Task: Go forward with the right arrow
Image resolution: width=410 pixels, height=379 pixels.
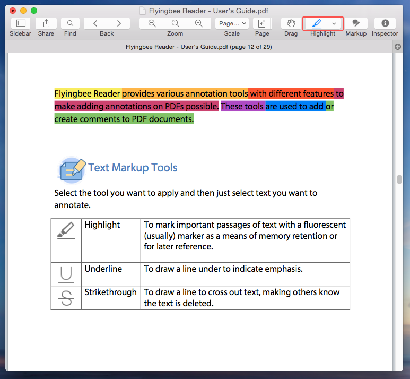Action: 118,23
